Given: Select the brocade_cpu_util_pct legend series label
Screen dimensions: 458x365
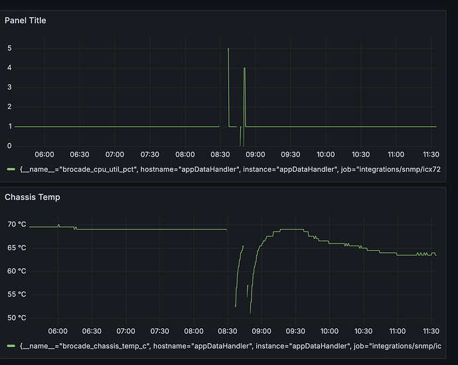Looking at the screenshot, I should tap(230, 169).
